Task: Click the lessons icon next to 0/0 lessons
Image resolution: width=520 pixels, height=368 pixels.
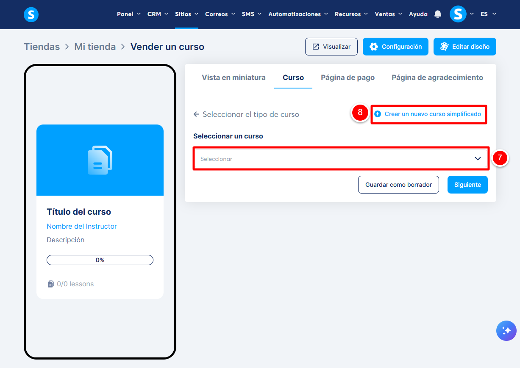Action: [x=51, y=284]
